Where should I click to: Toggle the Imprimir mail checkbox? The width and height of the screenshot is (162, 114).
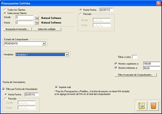[56, 87]
